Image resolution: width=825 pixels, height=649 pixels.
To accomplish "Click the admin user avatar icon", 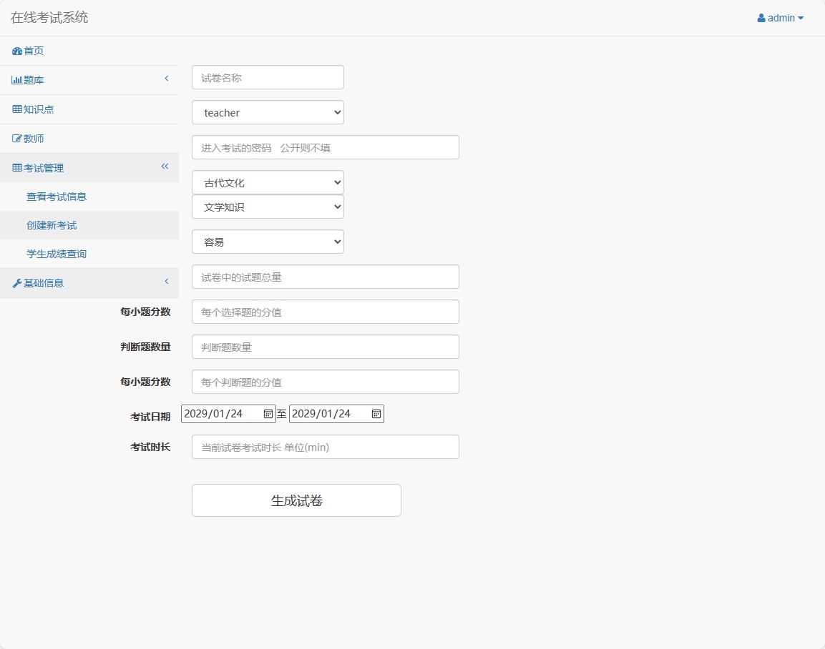I will [x=760, y=18].
